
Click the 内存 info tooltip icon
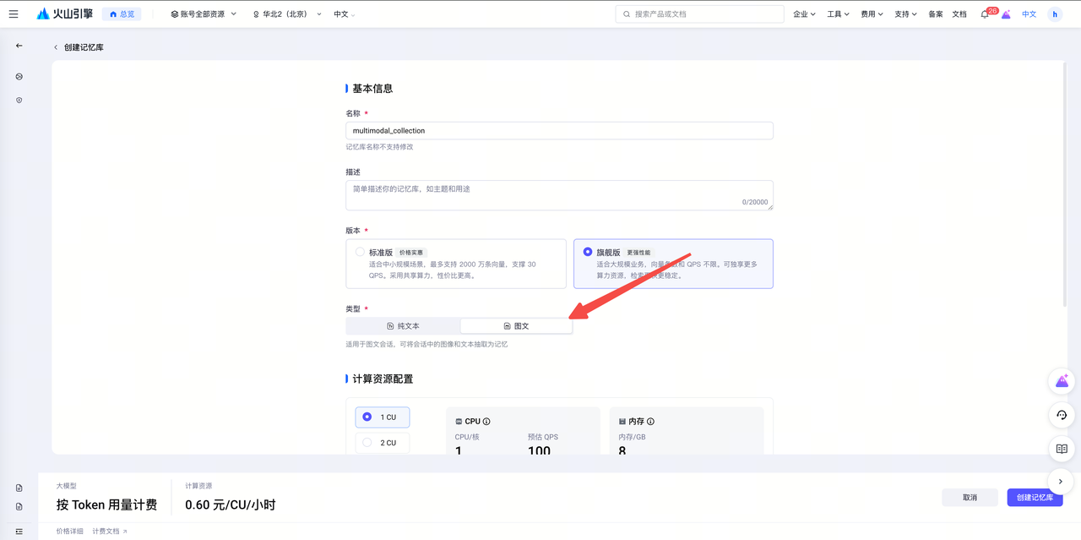650,422
